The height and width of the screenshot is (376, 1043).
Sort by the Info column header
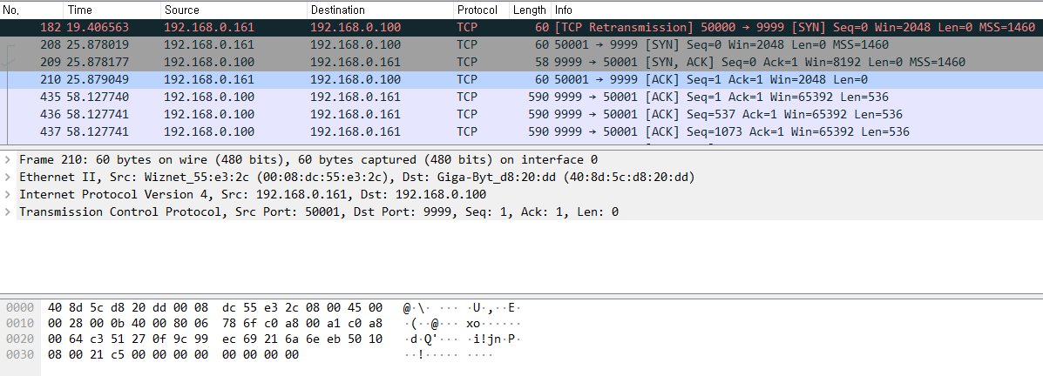coord(797,10)
